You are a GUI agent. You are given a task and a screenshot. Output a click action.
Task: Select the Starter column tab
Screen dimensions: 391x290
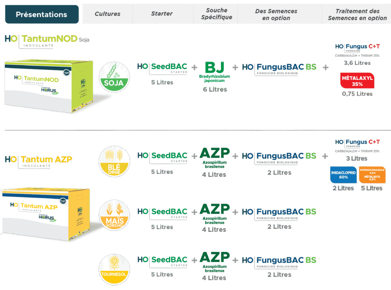coord(162,14)
